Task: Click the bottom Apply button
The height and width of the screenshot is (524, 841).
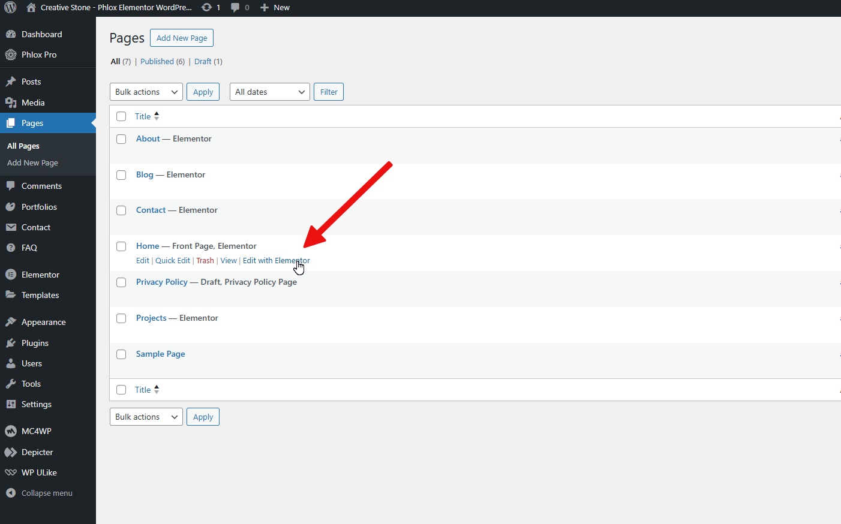Action: coord(203,417)
